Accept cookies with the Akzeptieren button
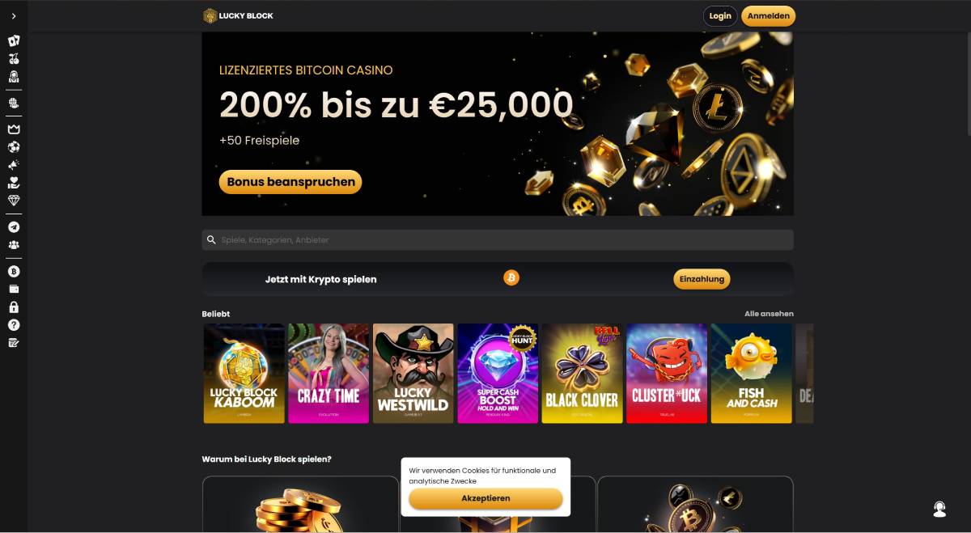The image size is (971, 533). 485,498
